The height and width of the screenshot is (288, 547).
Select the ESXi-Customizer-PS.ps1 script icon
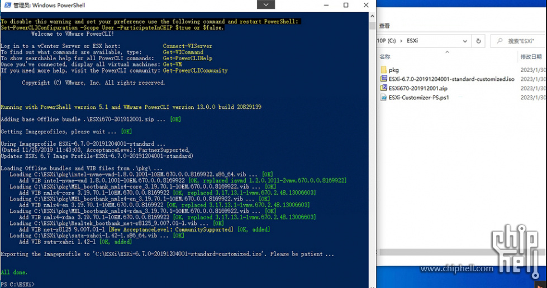coord(383,97)
